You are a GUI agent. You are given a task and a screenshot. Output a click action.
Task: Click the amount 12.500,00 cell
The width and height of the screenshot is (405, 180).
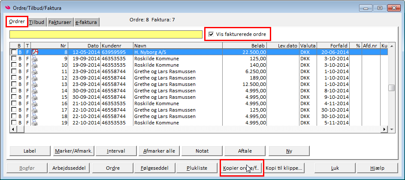(245, 84)
